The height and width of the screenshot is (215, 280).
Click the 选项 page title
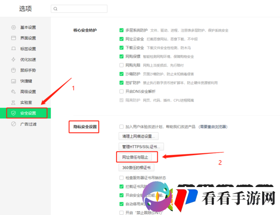click(x=25, y=8)
